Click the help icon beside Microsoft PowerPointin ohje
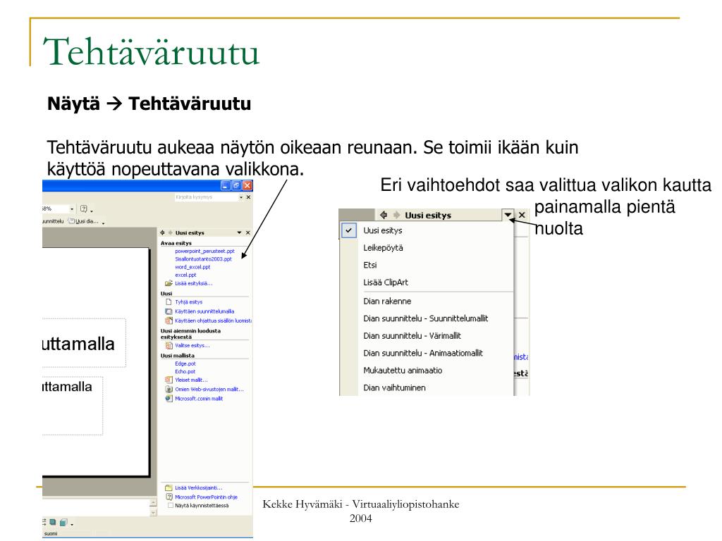Screen dimensions: 722x541 point(169,497)
